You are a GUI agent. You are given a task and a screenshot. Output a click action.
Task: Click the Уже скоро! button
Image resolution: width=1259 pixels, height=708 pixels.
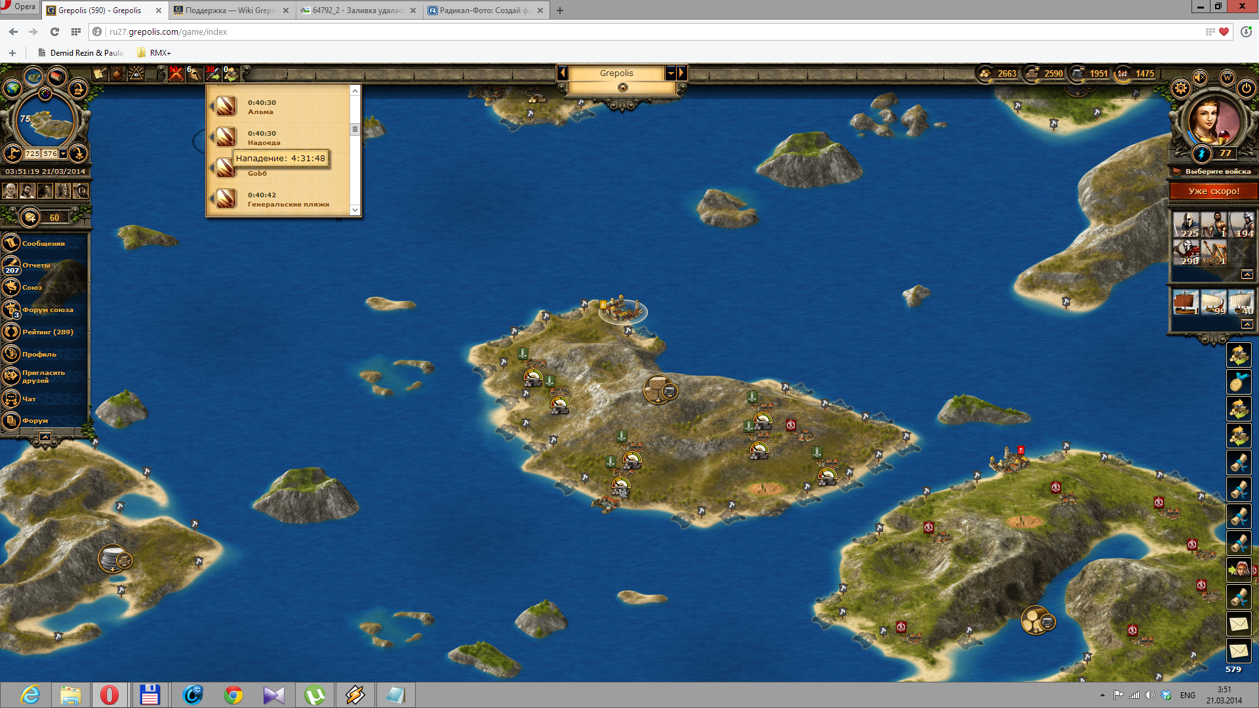1214,191
